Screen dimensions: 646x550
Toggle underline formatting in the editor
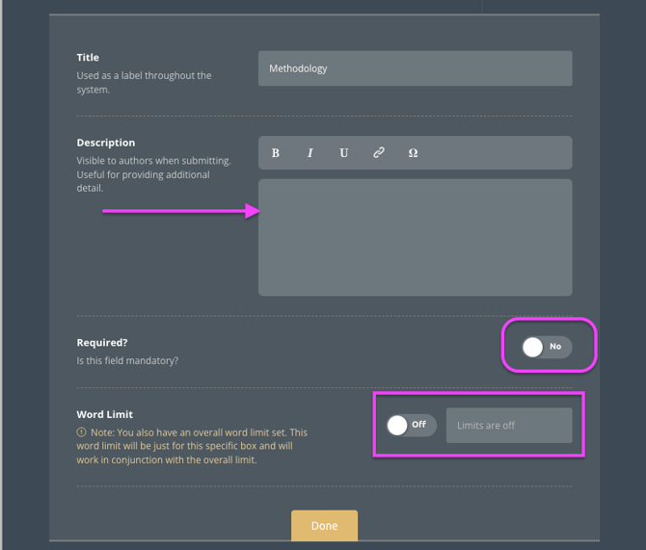pyautogui.click(x=344, y=153)
